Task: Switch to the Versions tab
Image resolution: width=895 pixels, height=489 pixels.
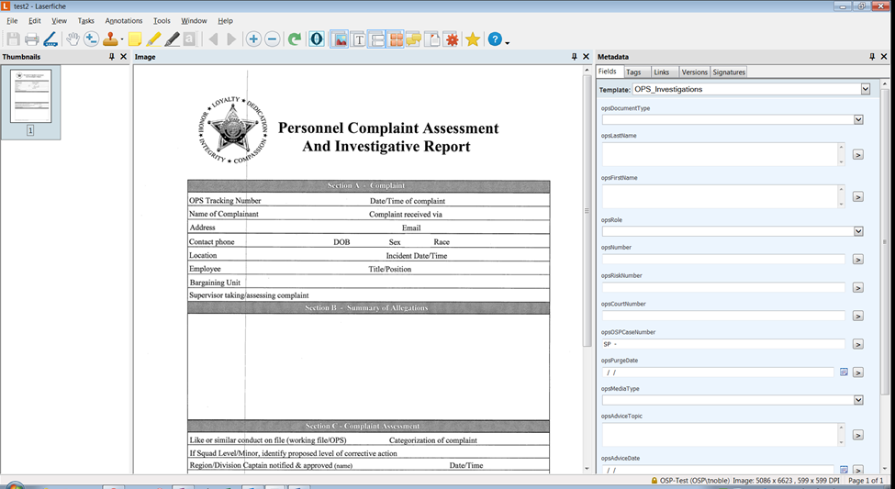Action: click(694, 72)
